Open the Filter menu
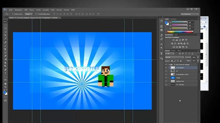The width and height of the screenshot is (220, 123). [53, 10]
